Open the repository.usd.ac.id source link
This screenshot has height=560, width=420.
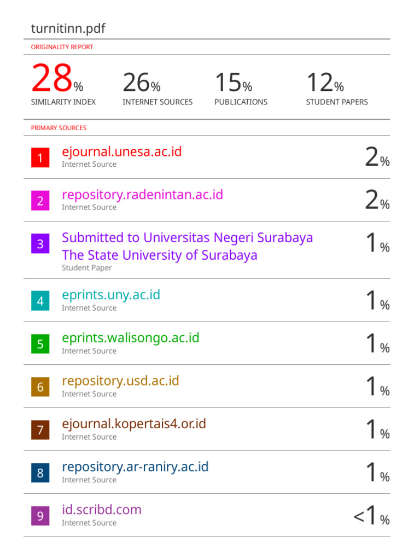point(120,381)
